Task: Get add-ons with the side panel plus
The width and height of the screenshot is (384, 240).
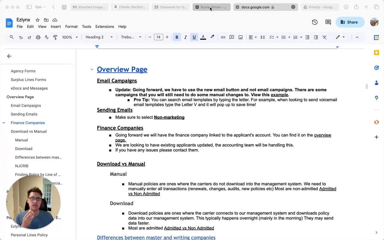Action: (x=376, y=137)
